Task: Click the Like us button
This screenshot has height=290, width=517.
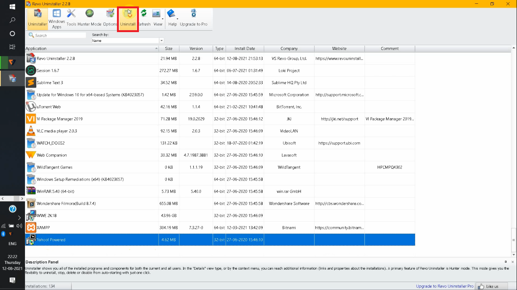Action: pyautogui.click(x=491, y=286)
